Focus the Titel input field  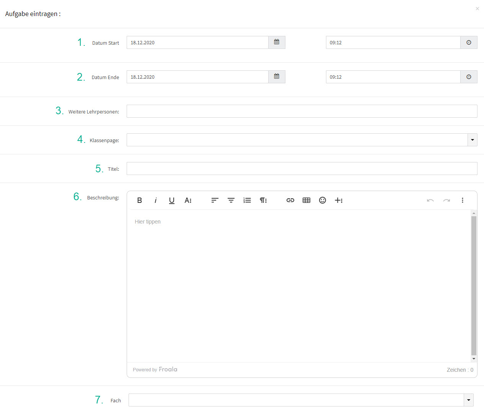tap(302, 168)
